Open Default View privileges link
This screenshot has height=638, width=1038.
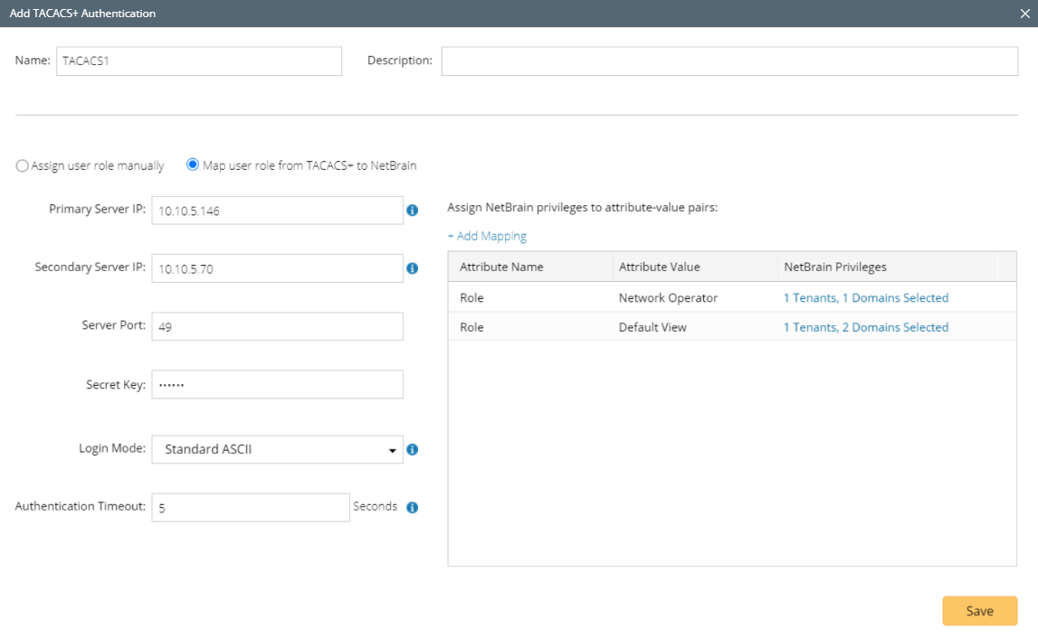click(x=865, y=327)
